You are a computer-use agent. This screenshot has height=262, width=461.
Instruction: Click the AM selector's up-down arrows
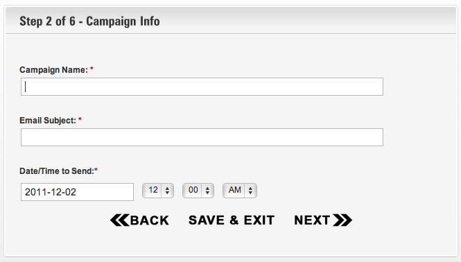pyautogui.click(x=250, y=191)
